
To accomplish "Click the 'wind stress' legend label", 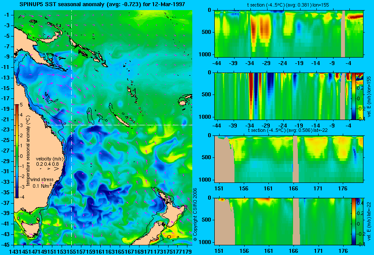I will (42, 179).
